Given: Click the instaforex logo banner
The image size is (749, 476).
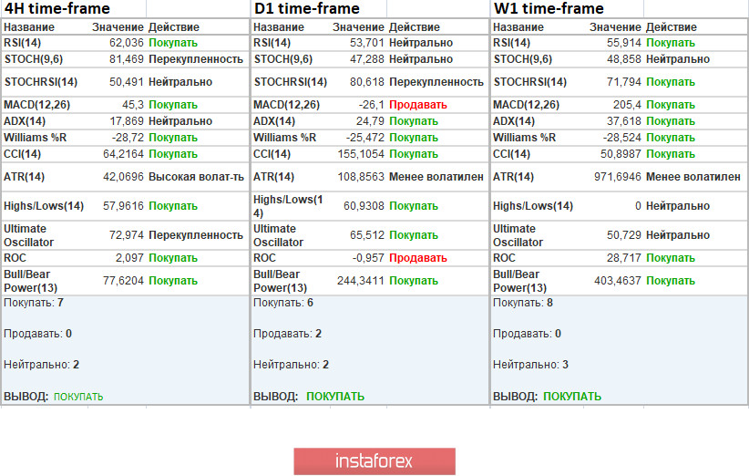Looking at the screenshot, I should [x=374, y=461].
